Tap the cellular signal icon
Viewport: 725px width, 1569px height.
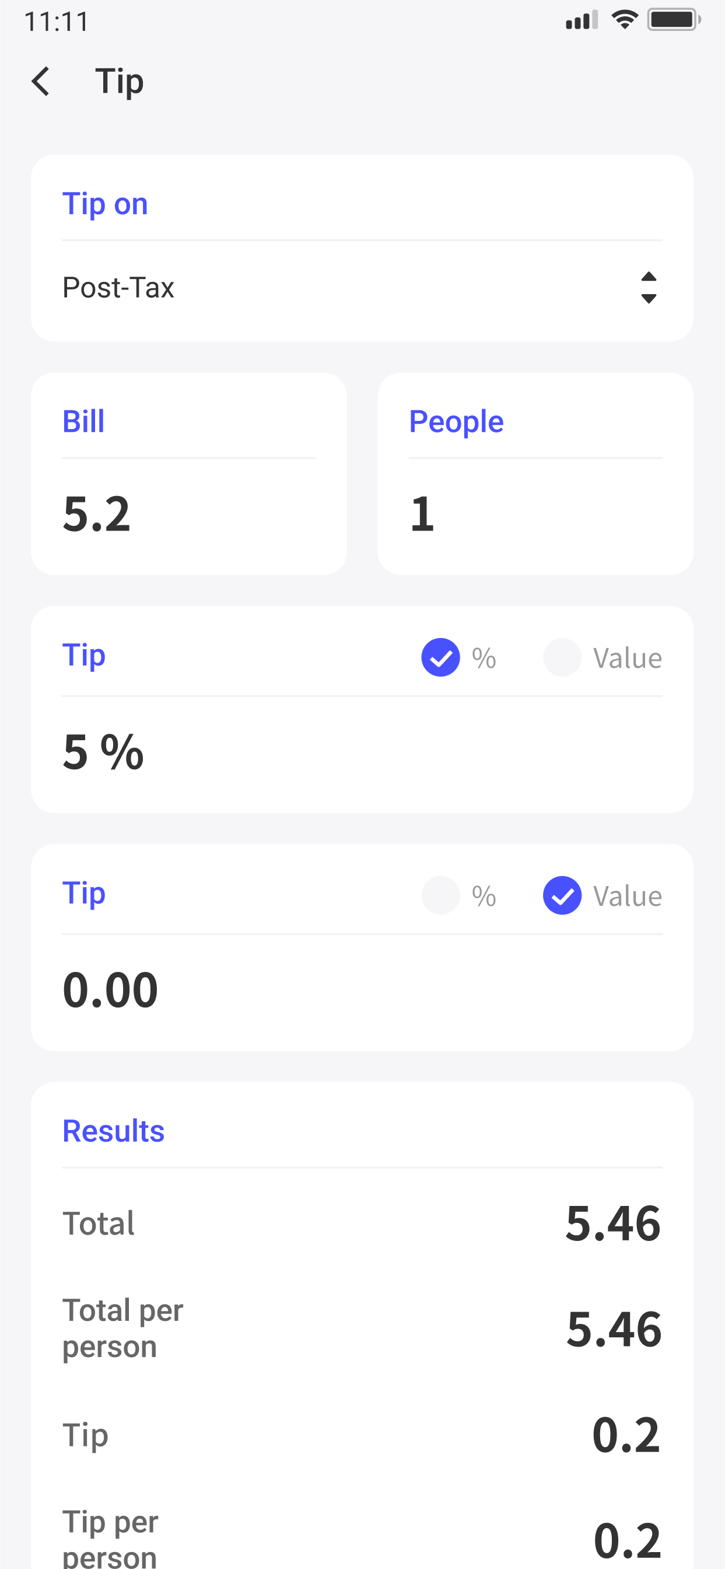pyautogui.click(x=582, y=20)
